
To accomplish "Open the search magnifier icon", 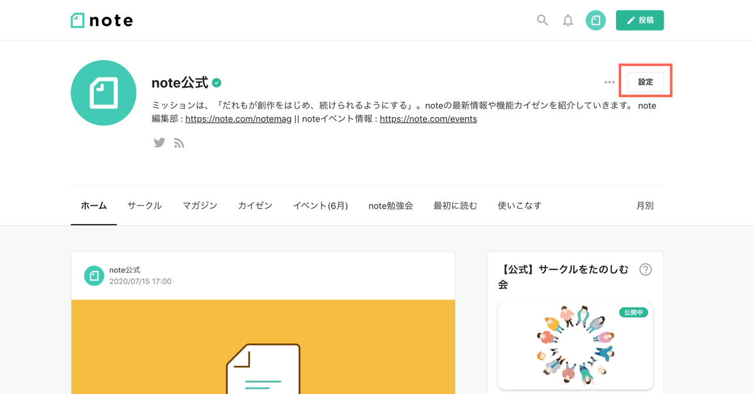I will click(542, 21).
